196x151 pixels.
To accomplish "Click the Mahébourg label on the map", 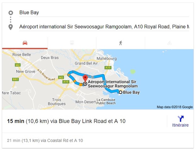I will tap(106, 58).
